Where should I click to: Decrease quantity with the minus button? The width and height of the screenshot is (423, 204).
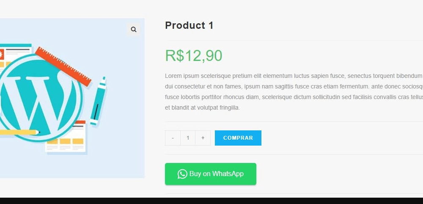click(x=173, y=138)
